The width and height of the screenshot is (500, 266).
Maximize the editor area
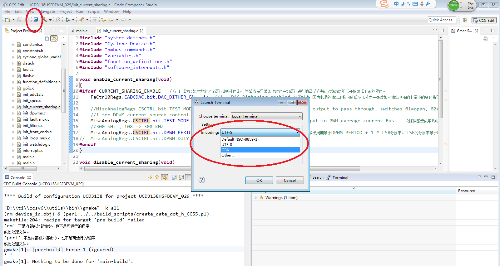[x=442, y=30]
